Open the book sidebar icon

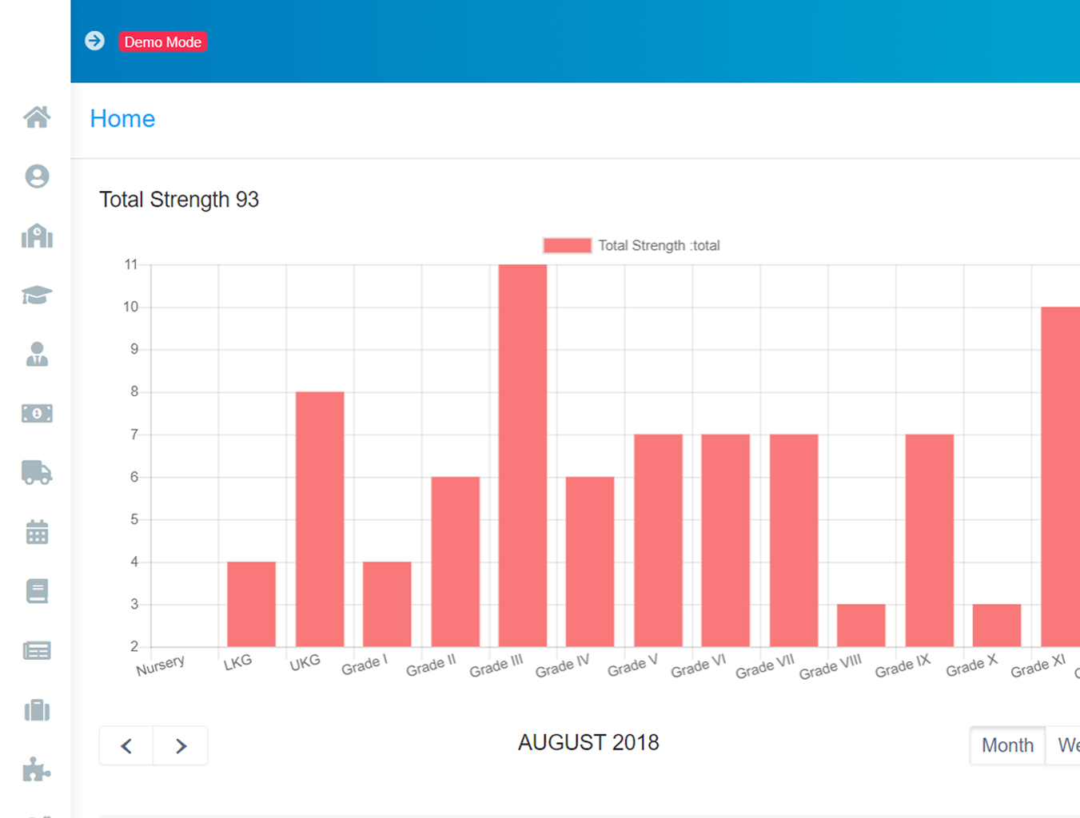point(37,591)
